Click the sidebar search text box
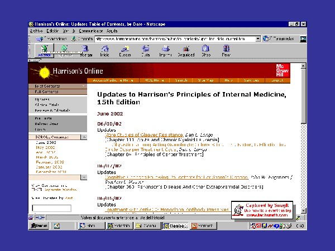 (51, 208)
